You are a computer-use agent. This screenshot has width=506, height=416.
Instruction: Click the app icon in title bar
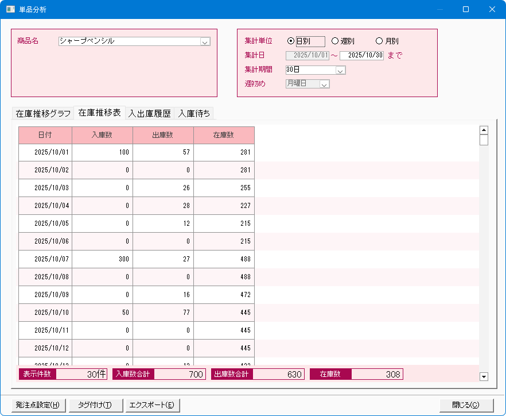[x=11, y=10]
